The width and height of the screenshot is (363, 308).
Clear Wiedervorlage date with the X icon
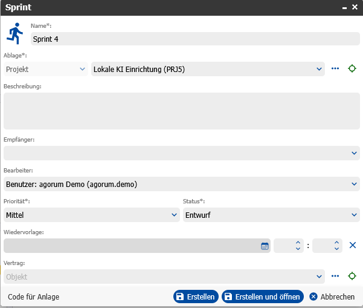352,245
